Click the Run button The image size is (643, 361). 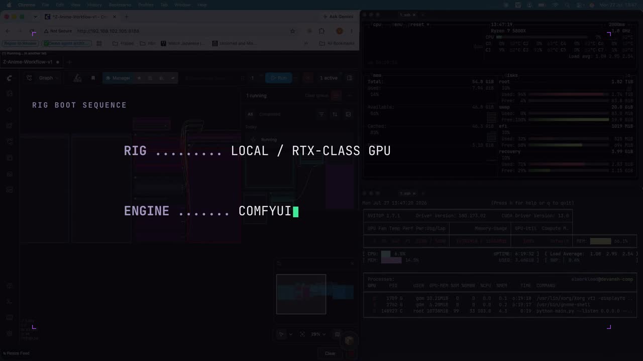point(278,78)
